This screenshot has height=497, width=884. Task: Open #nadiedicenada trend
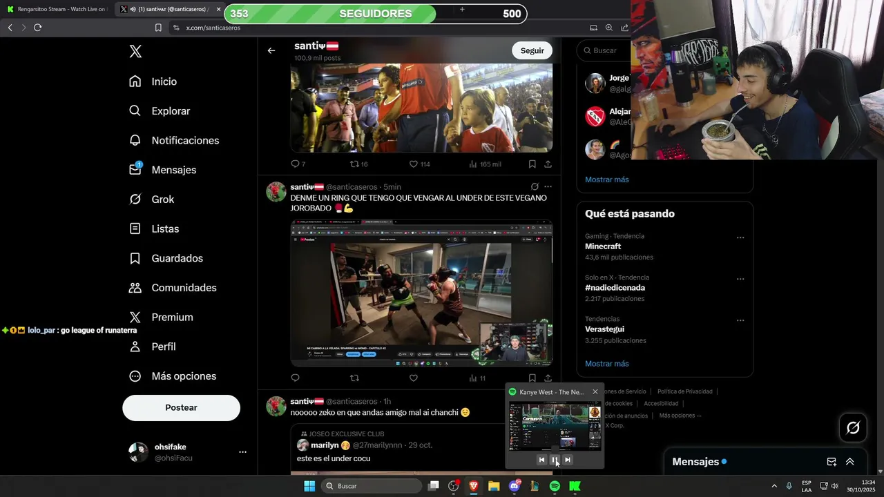(615, 288)
